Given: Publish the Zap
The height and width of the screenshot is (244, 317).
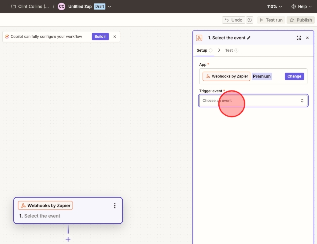Looking at the screenshot, I should tap(301, 20).
